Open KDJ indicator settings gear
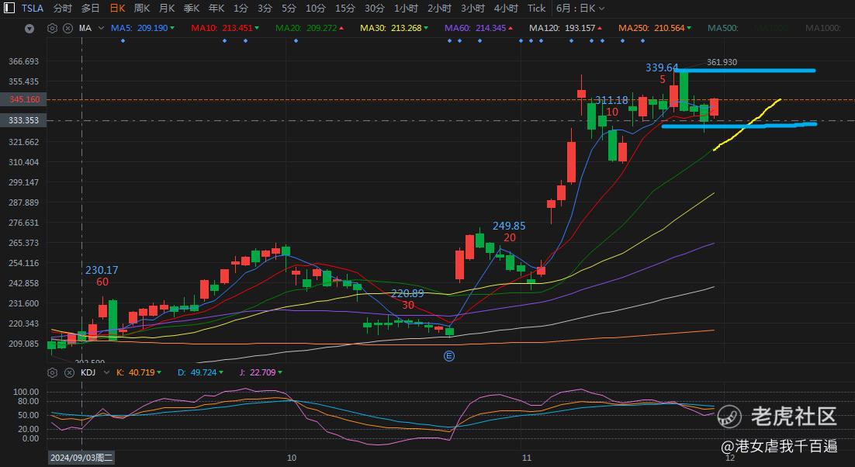Image resolution: width=855 pixels, height=467 pixels. pyautogui.click(x=52, y=372)
